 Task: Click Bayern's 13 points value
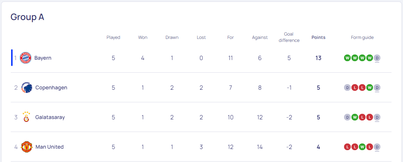click(x=318, y=58)
